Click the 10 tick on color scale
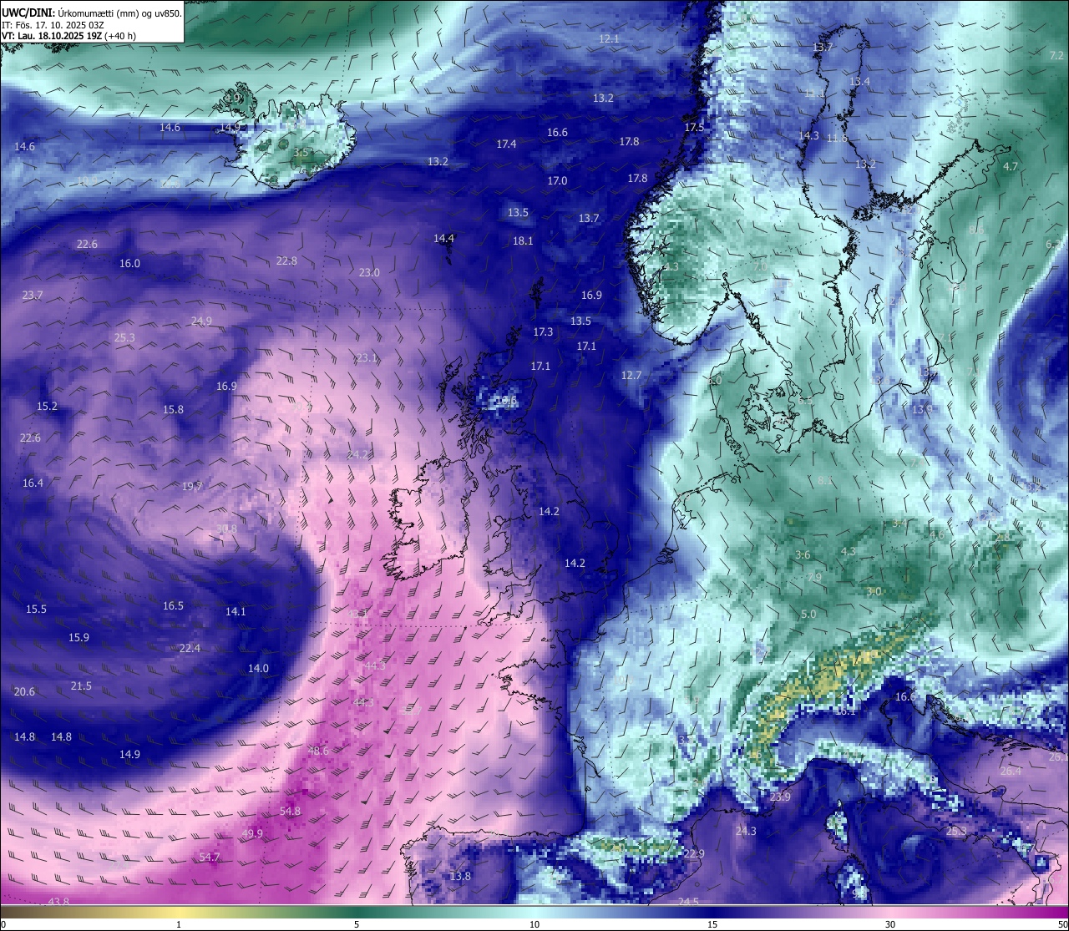 [534, 924]
